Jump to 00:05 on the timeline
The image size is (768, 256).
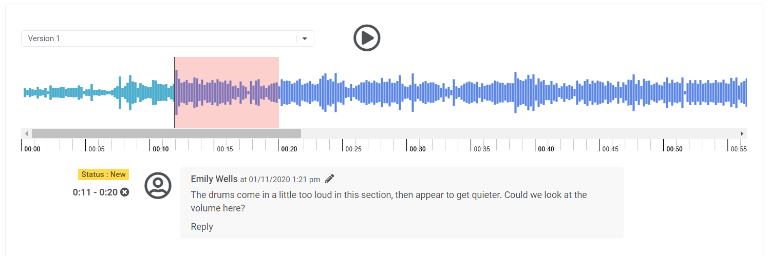point(96,149)
